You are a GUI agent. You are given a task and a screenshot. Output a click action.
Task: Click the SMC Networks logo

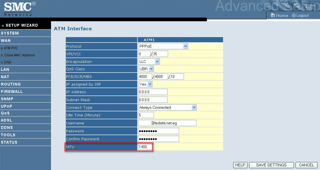(x=20, y=9)
